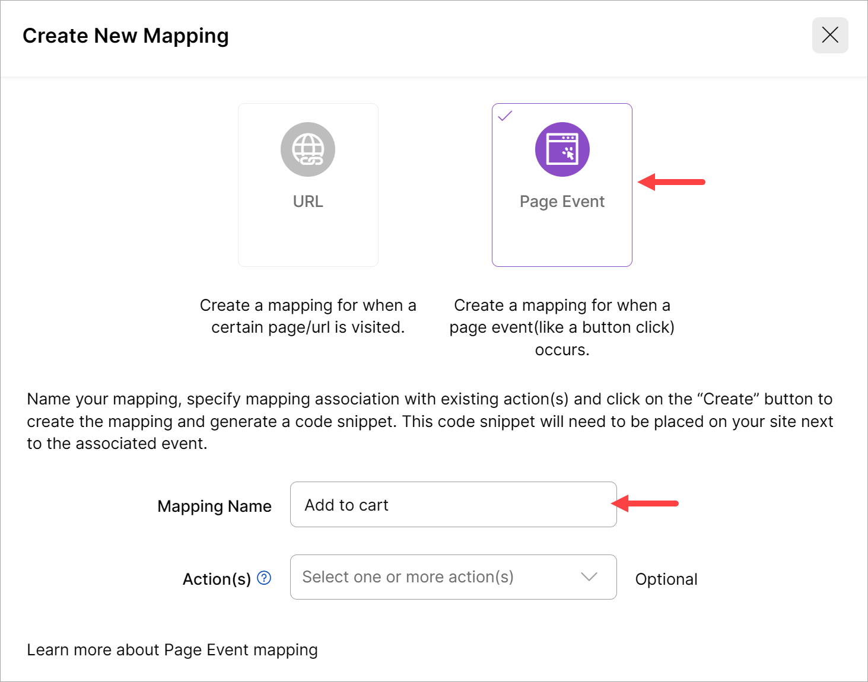The height and width of the screenshot is (682, 868).
Task: Click the Optional text beside the actions dropdown
Action: (x=666, y=579)
